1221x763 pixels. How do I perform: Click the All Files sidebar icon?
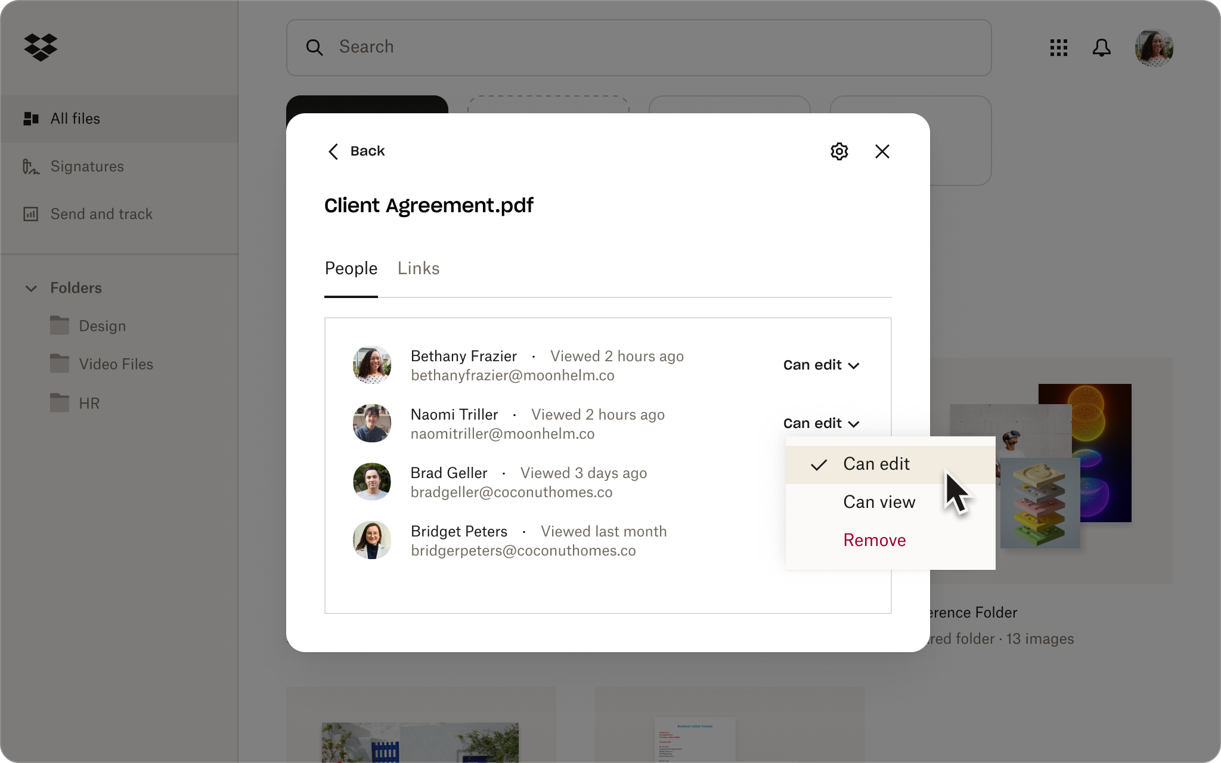click(x=31, y=119)
